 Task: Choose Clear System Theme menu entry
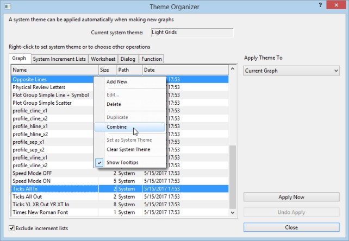pos(128,149)
